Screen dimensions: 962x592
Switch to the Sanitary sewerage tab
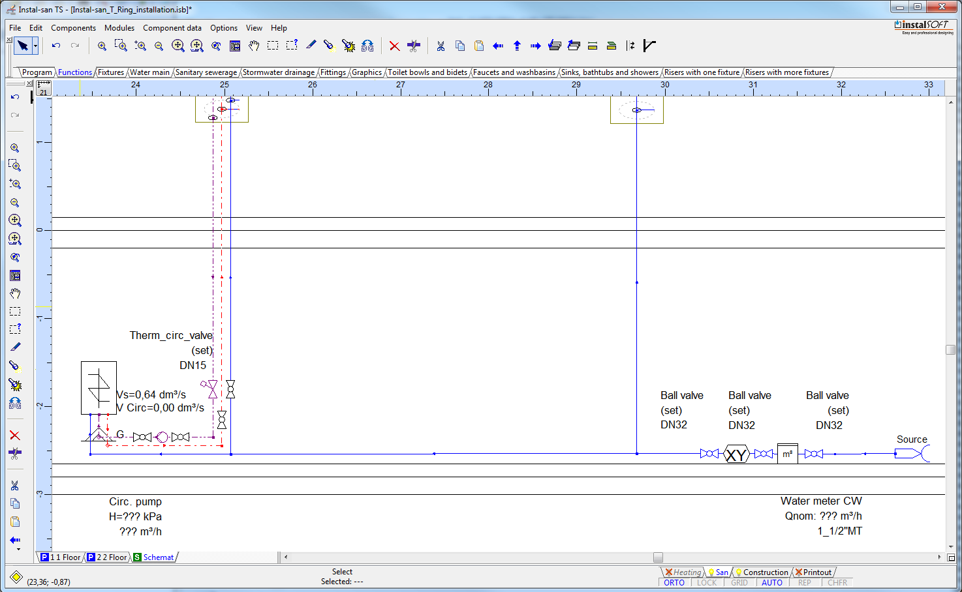(206, 72)
